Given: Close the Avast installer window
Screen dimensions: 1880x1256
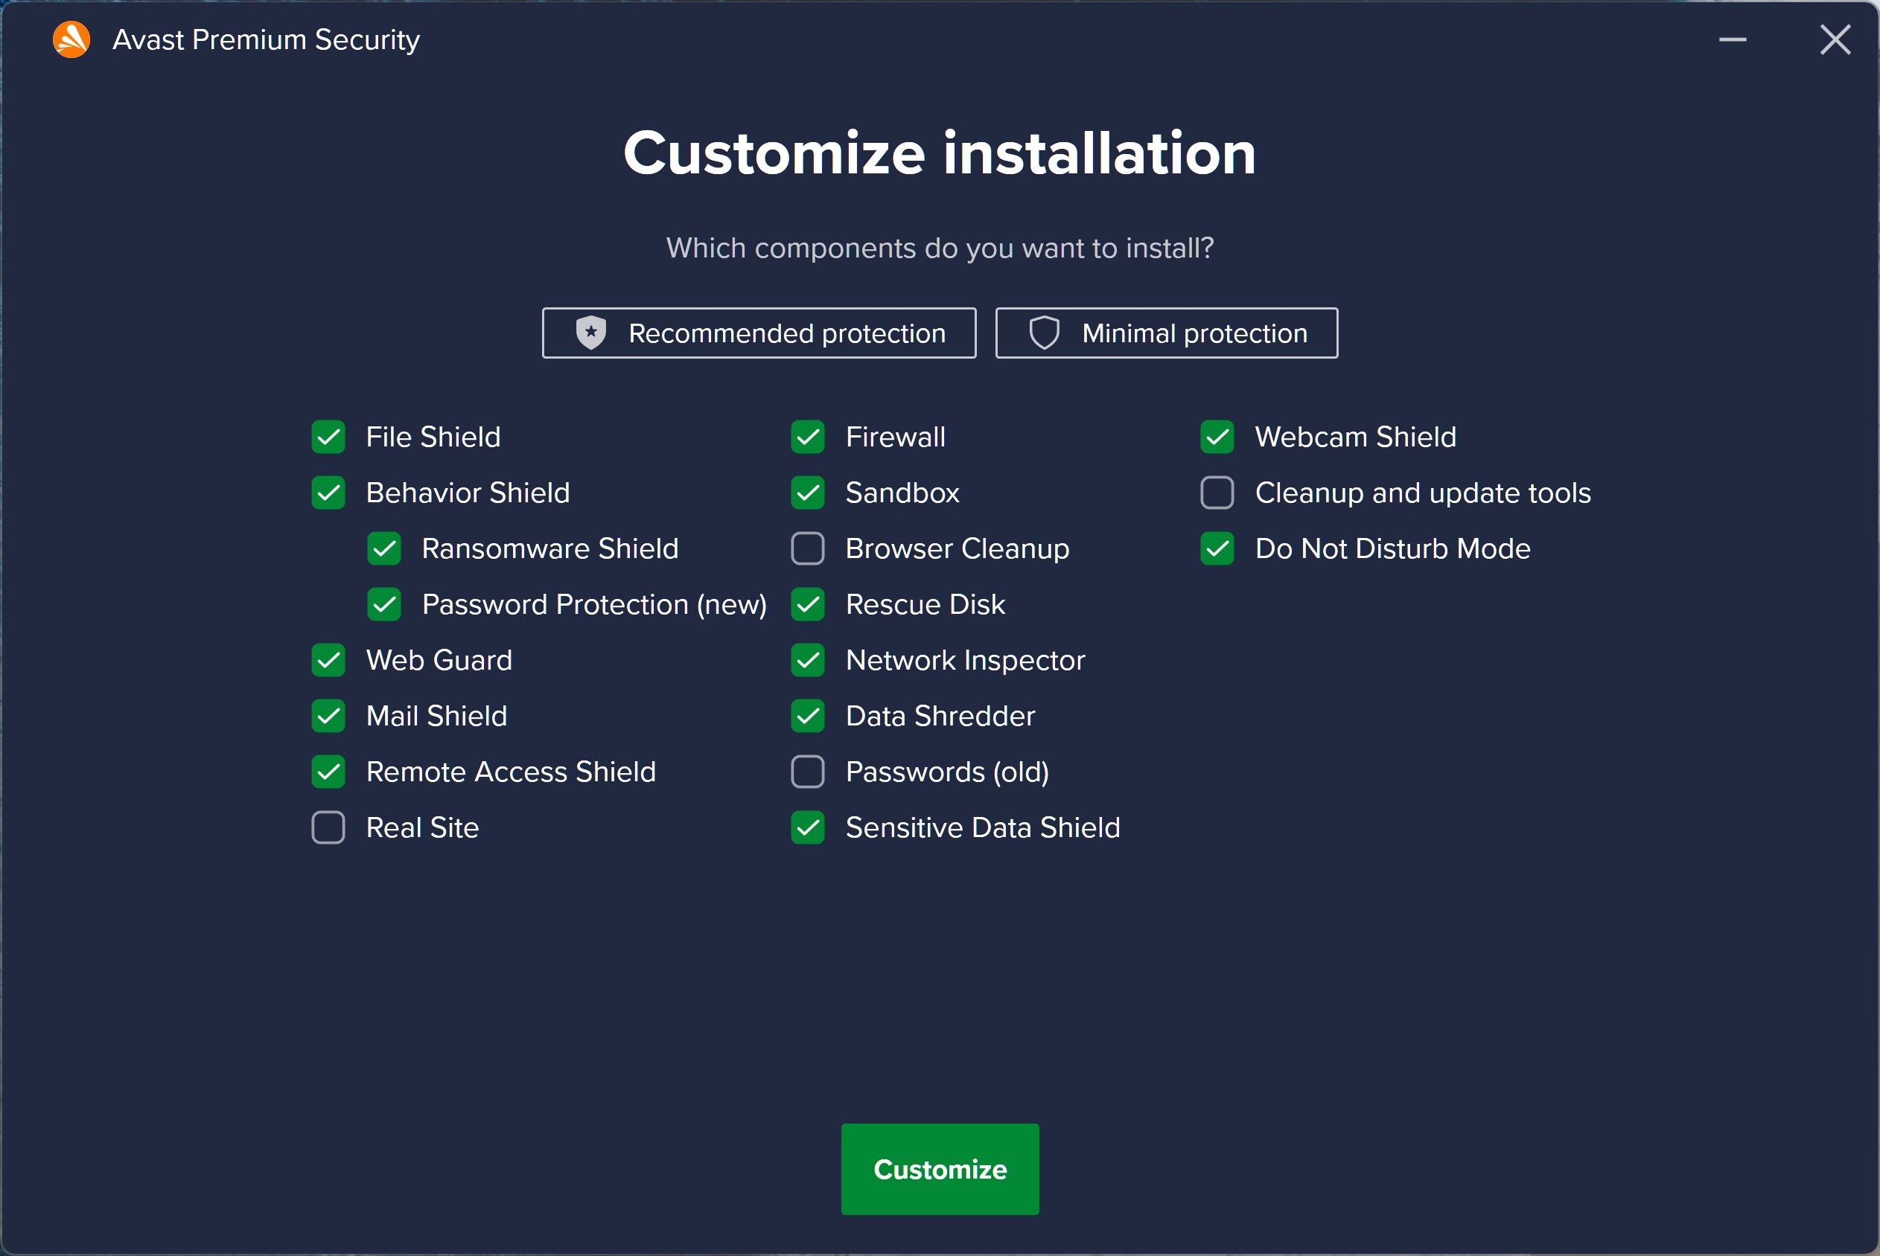Looking at the screenshot, I should pyautogui.click(x=1835, y=39).
